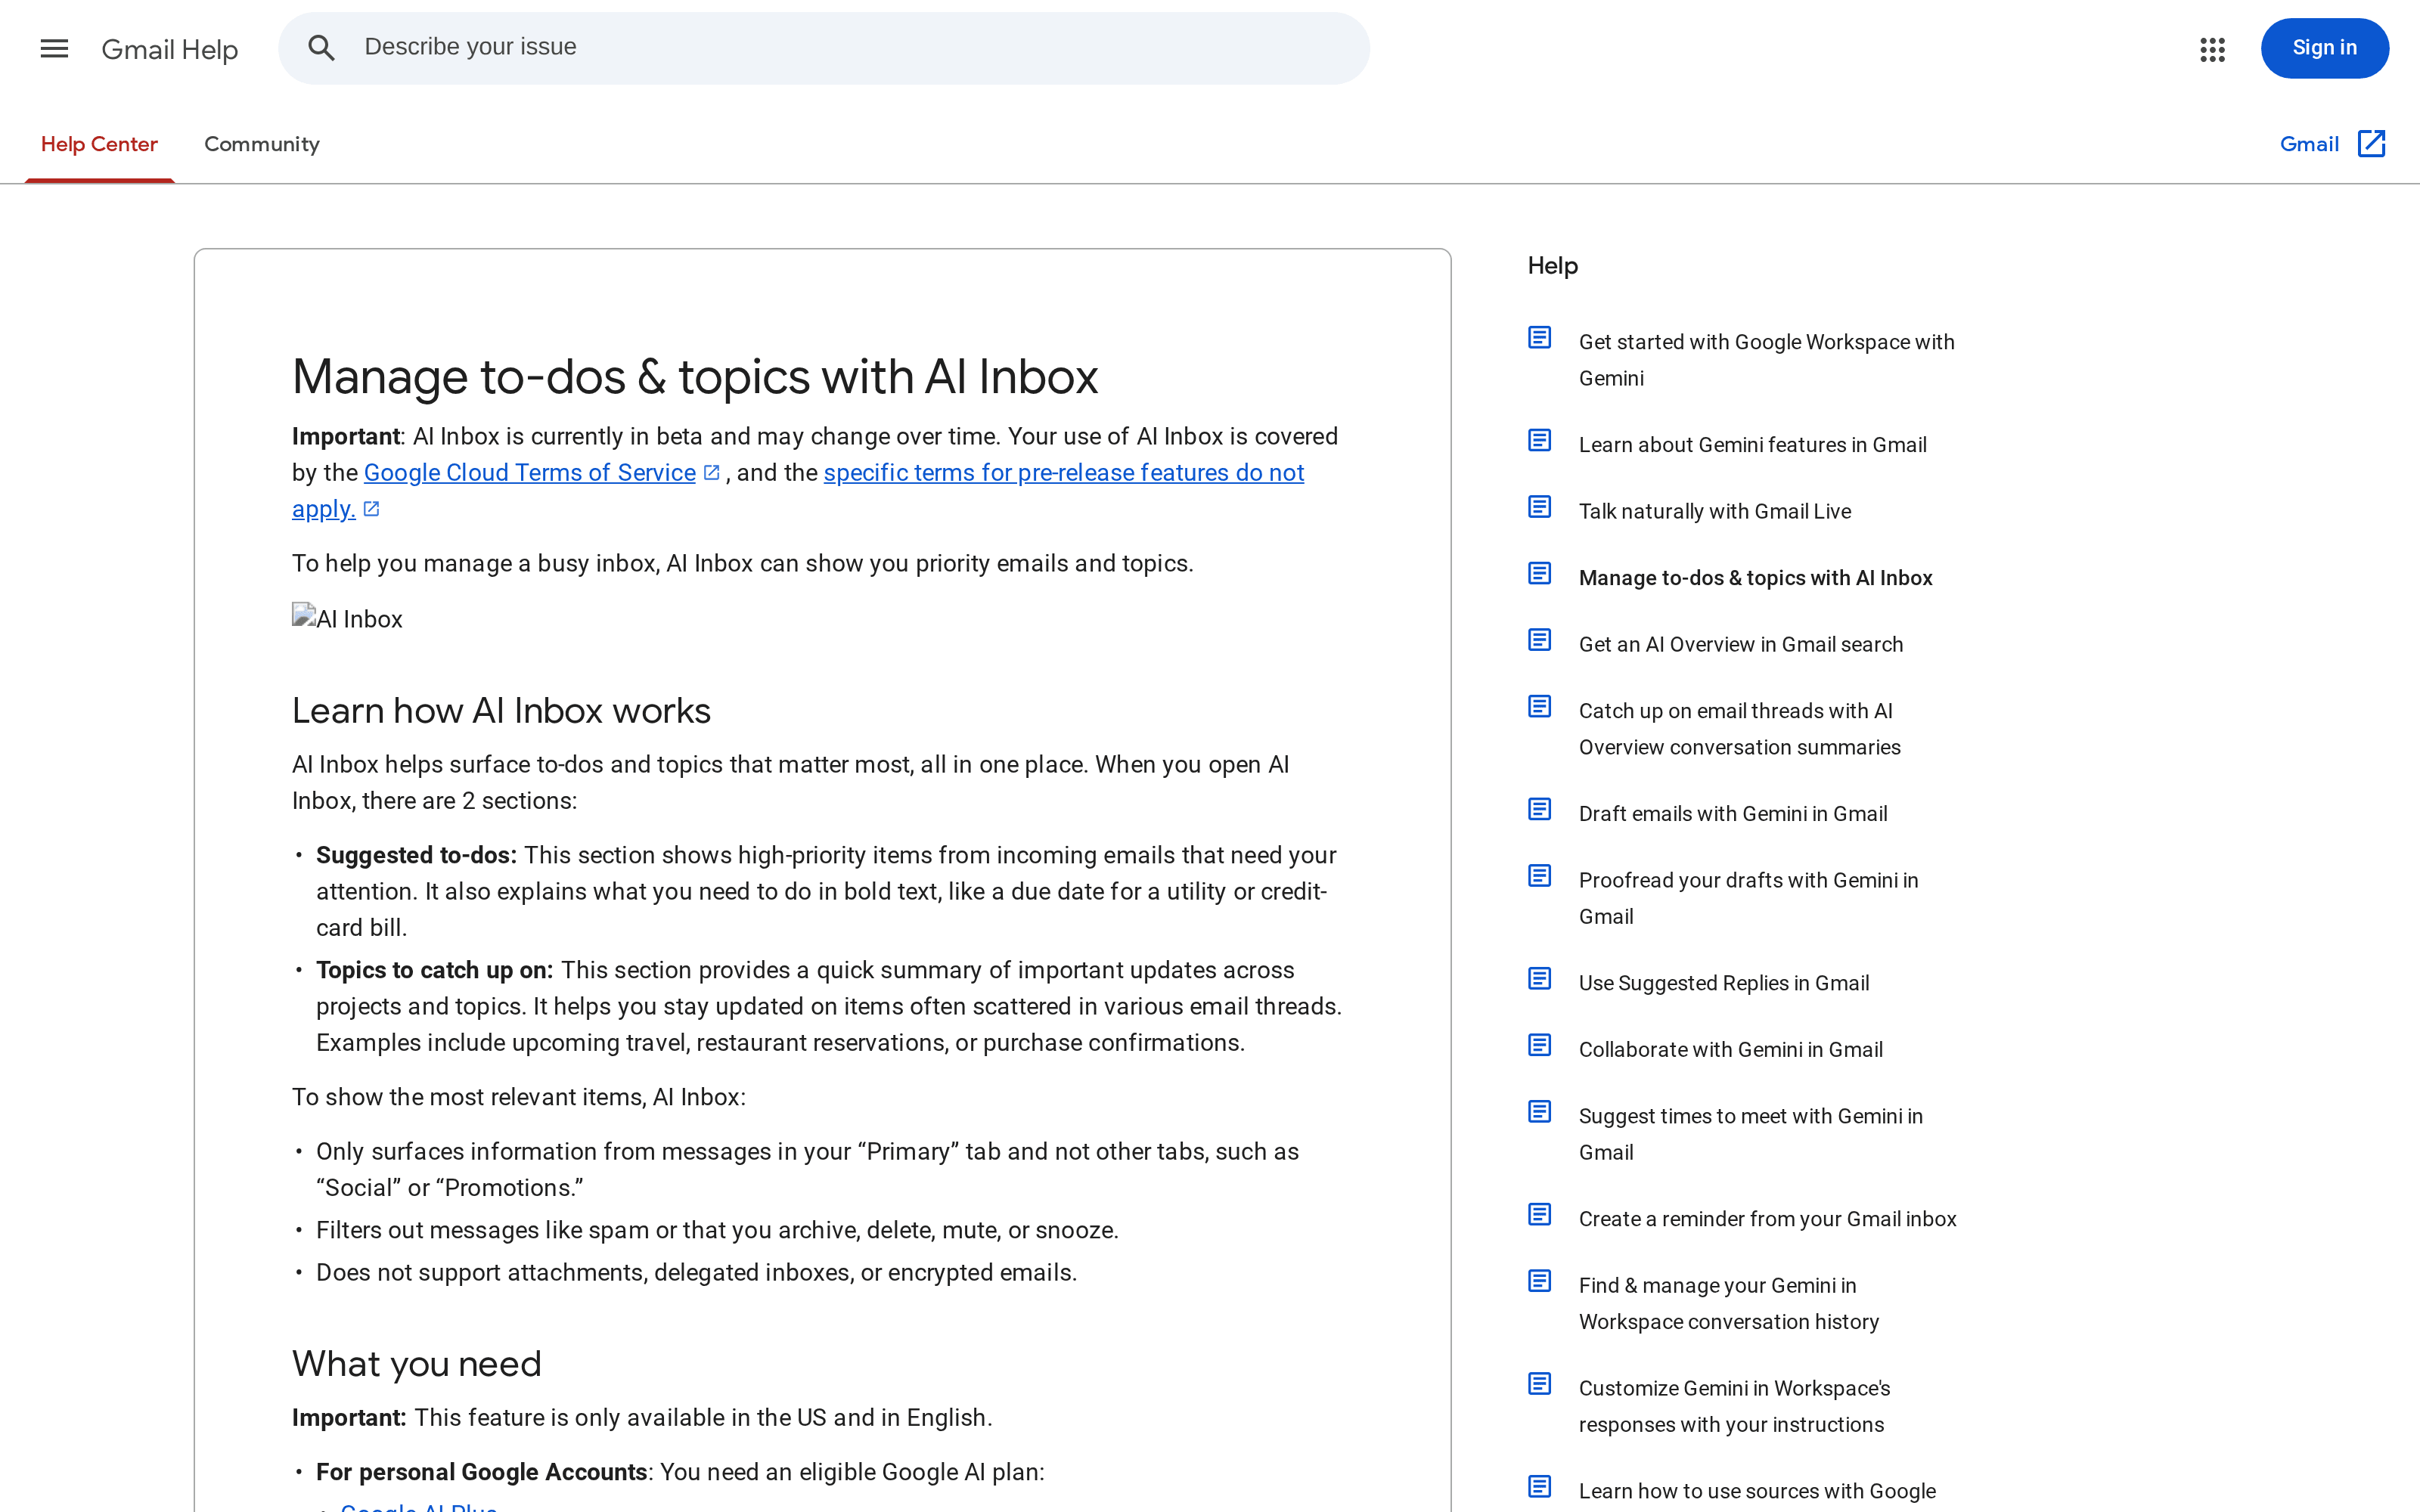Switch to the Community tab
Viewport: 2420px width, 1512px height.
(x=262, y=144)
